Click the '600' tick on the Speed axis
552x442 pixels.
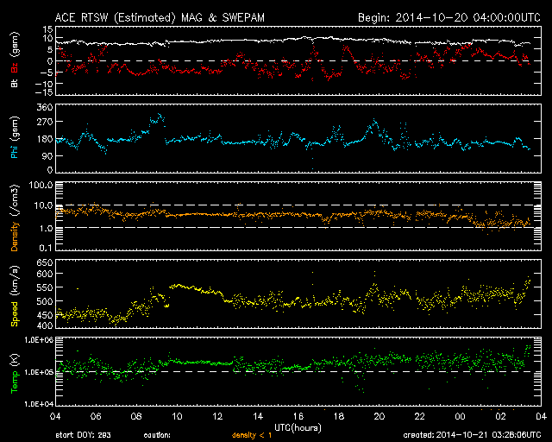coord(45,274)
